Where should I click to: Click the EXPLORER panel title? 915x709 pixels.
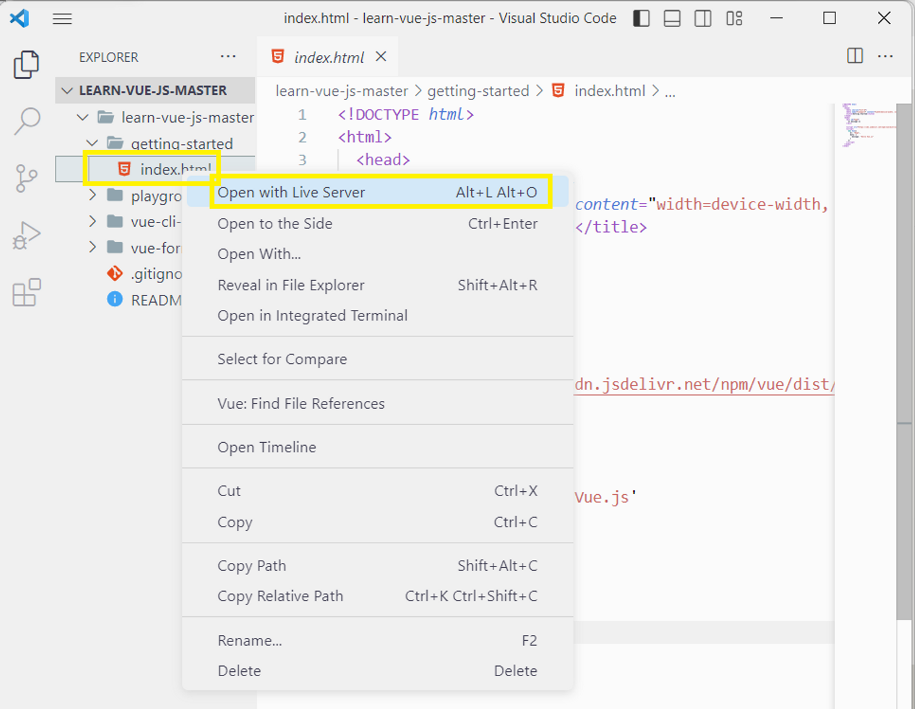108,57
